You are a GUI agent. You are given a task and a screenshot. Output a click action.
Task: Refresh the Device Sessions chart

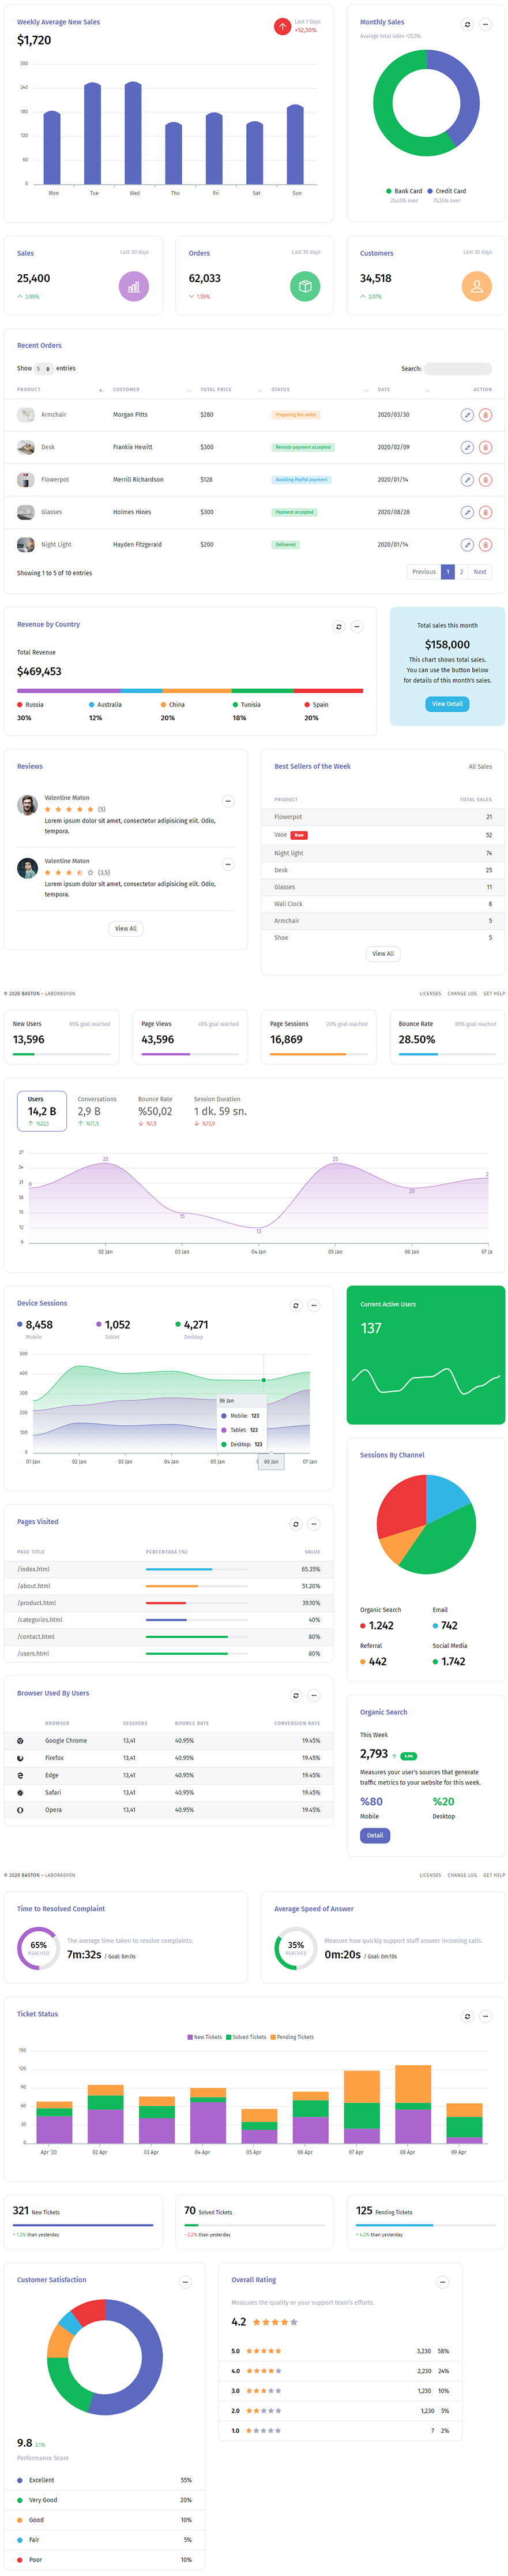point(295,1305)
